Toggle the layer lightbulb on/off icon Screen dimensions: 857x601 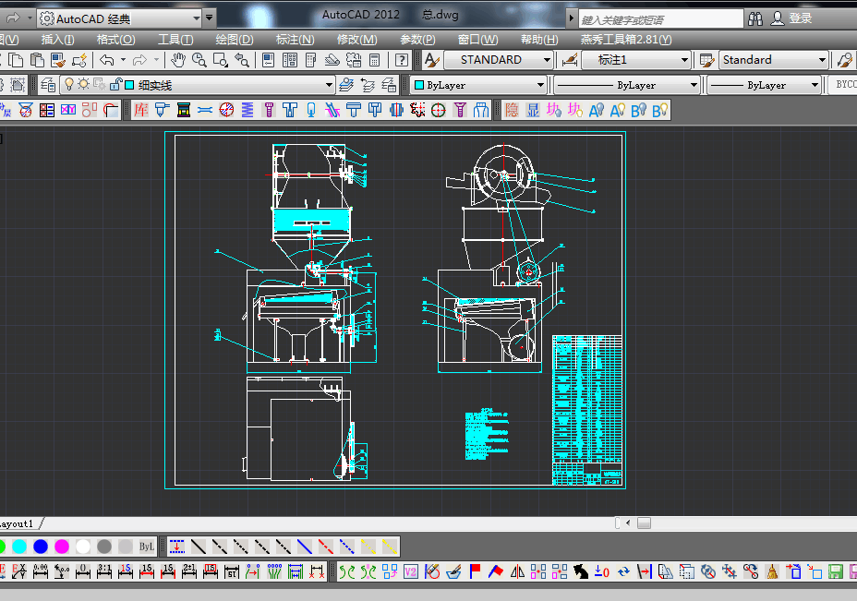(68, 85)
